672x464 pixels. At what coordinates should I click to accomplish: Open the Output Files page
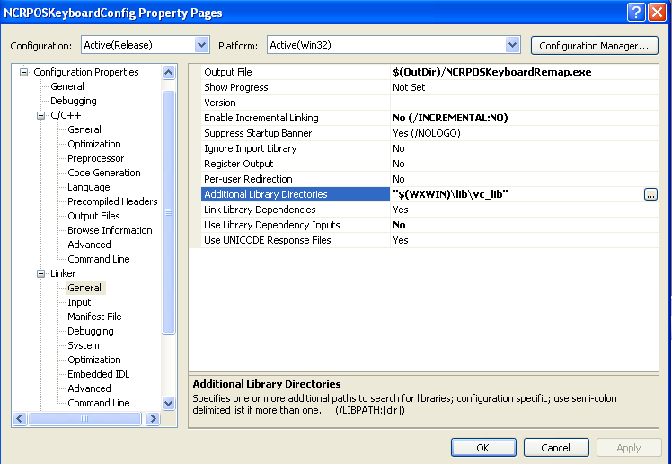point(93,216)
